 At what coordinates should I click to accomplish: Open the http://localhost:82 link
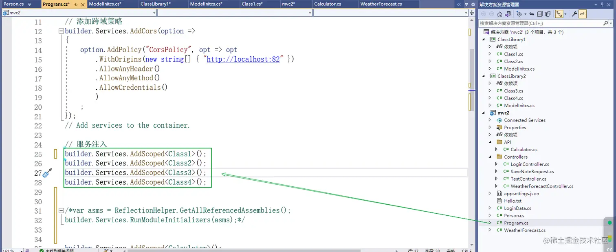point(243,59)
